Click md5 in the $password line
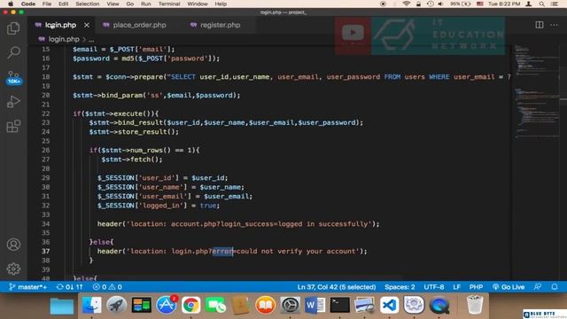The width and height of the screenshot is (567, 319). pyautogui.click(x=128, y=58)
